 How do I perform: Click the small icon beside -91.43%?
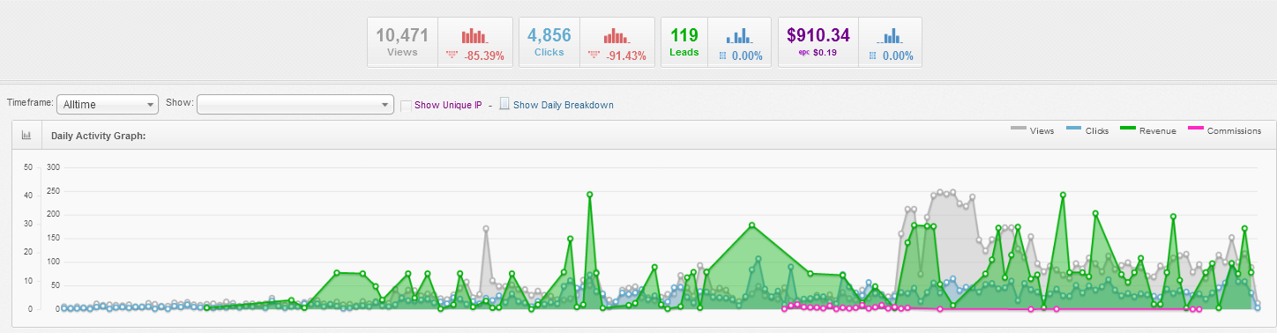[x=594, y=55]
